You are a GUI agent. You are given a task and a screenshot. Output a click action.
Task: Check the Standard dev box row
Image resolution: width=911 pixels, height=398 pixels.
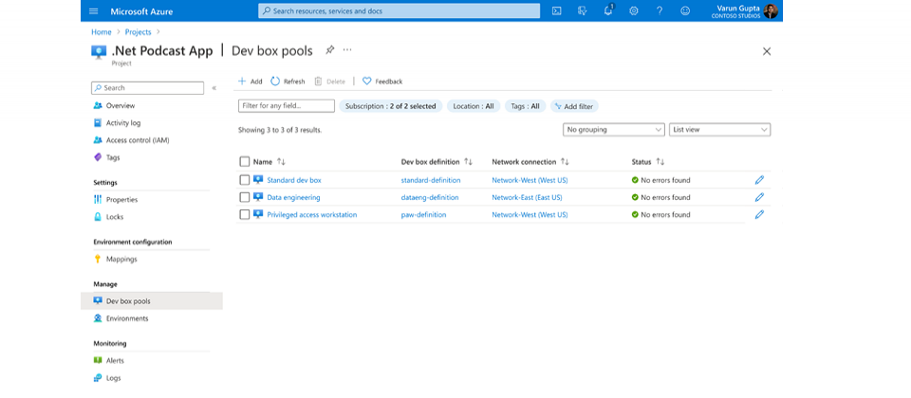(x=245, y=180)
